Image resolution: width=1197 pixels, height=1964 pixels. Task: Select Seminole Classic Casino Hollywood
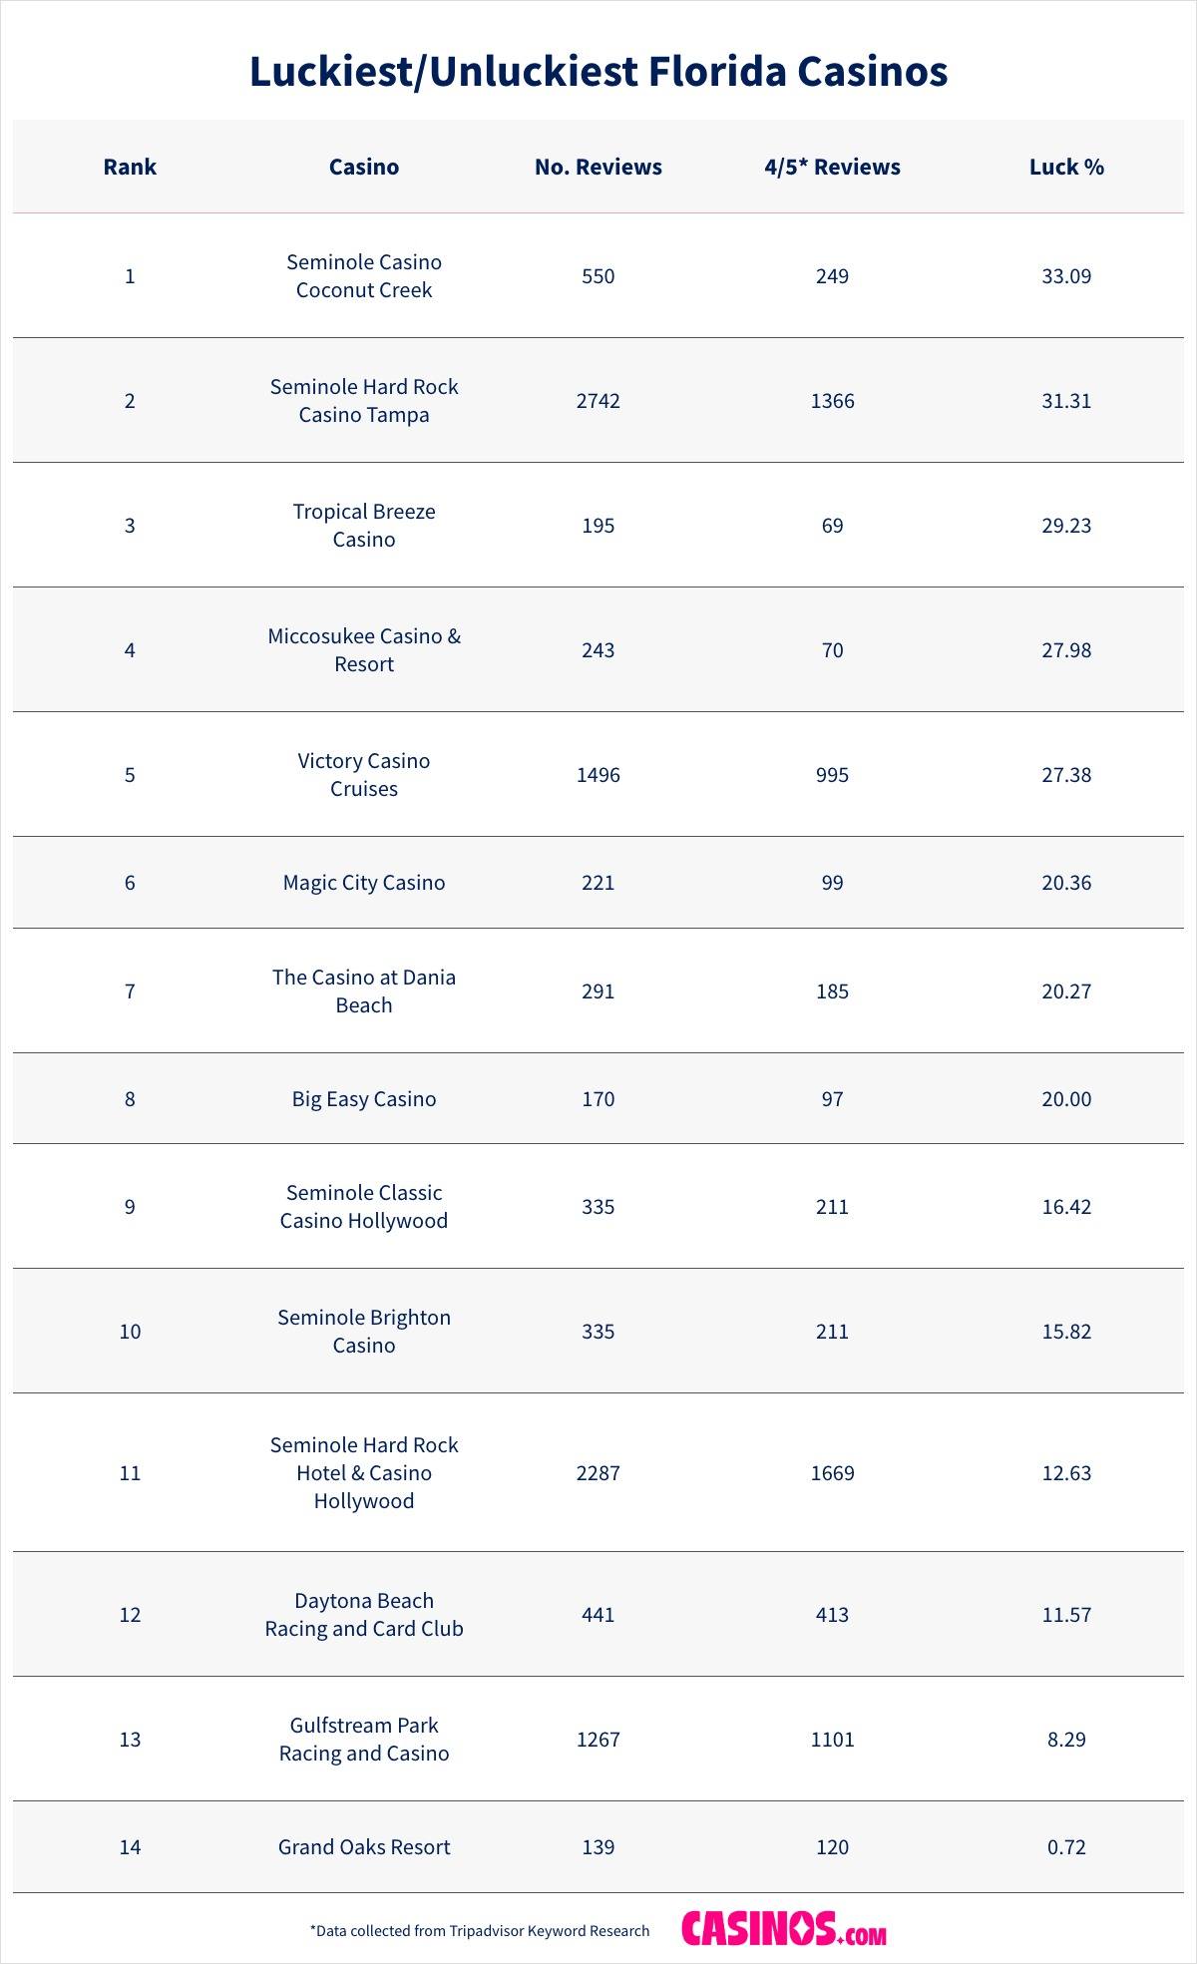(x=364, y=1207)
